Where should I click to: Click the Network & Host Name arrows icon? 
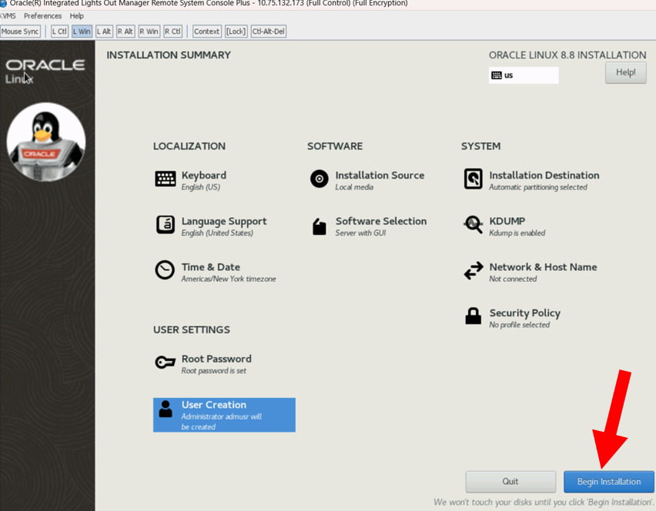click(474, 271)
